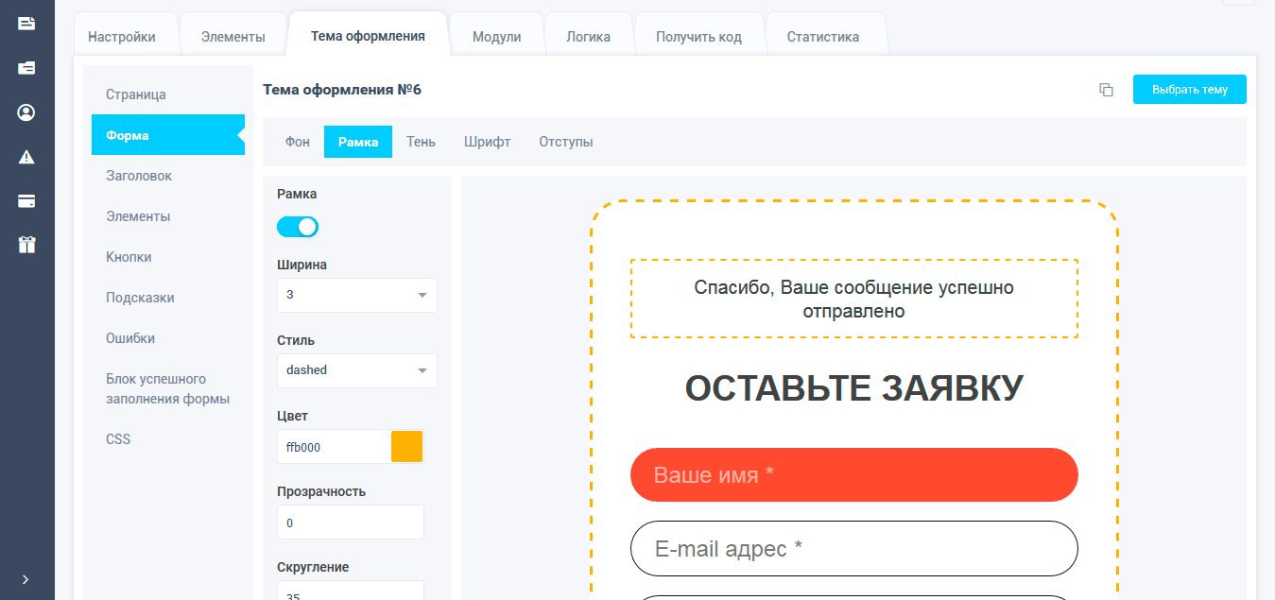The image size is (1275, 600).
Task: Open the user profile icon in sidebar
Action: pos(26,111)
